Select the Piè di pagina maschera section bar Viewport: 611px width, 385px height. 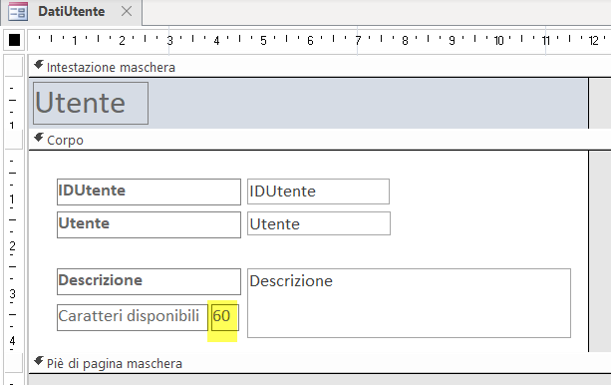(320, 363)
